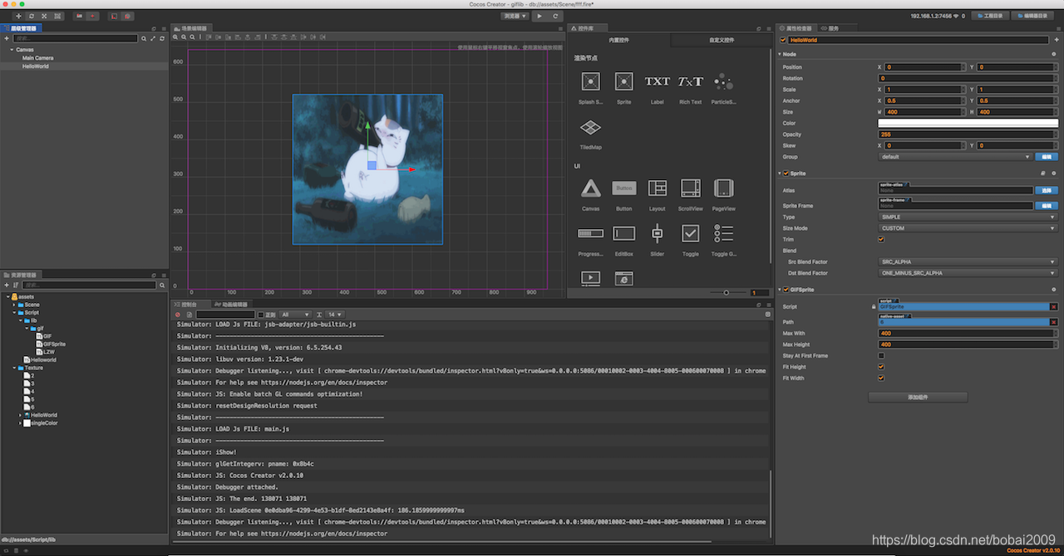
Task: Pick the Button UI node icon
Action: [x=623, y=188]
